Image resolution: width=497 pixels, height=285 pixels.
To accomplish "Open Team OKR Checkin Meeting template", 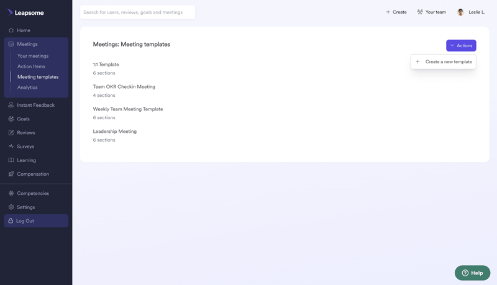I will pyautogui.click(x=124, y=86).
